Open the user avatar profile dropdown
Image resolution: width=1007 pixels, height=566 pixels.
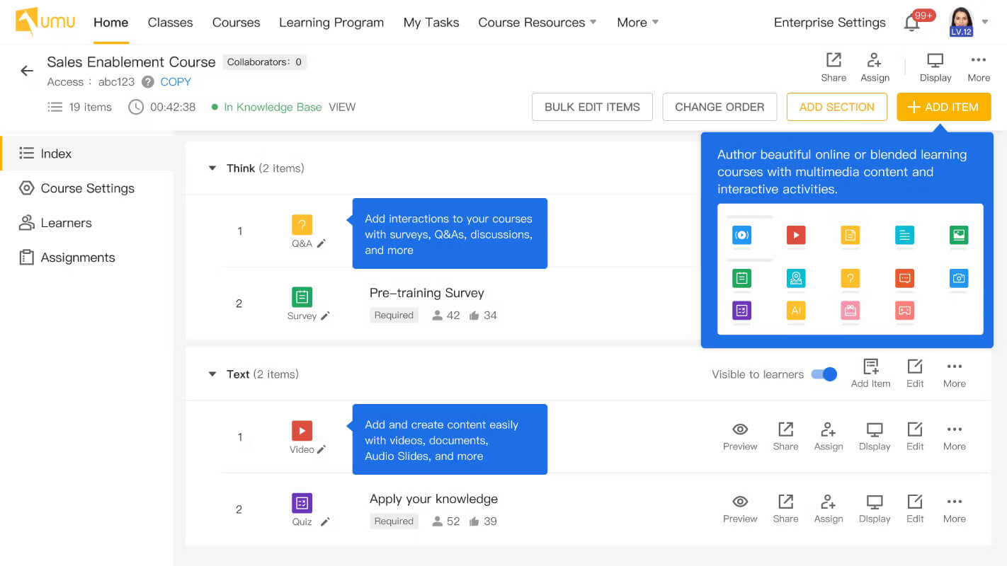969,23
